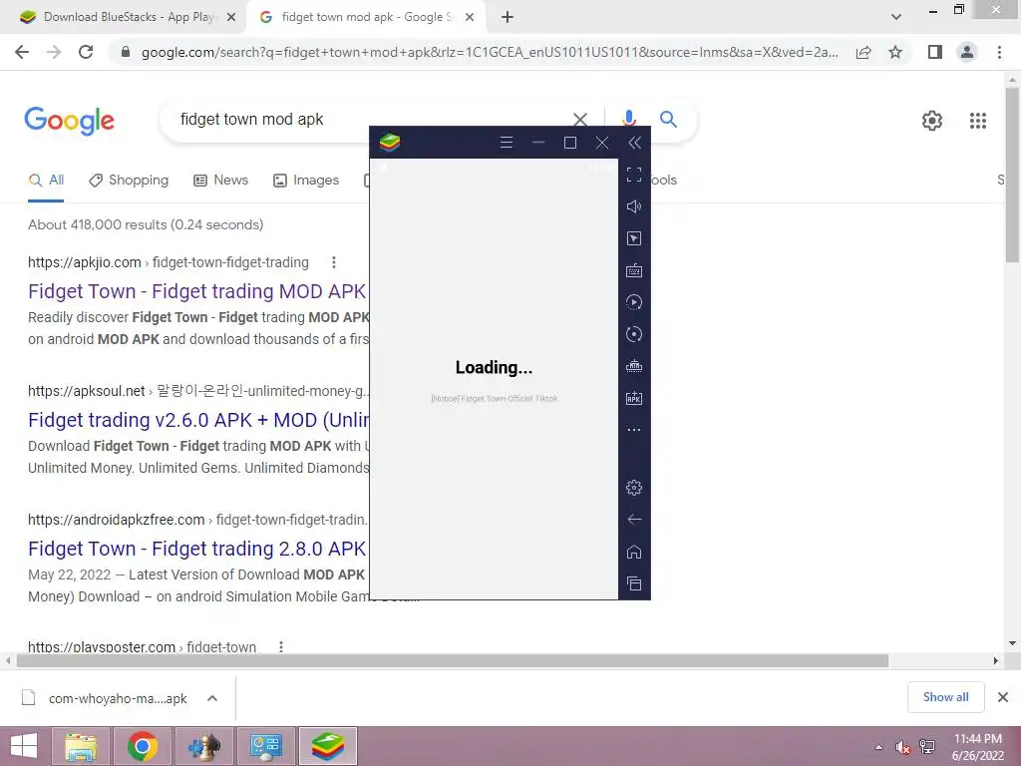Open the three-dot menu beside playsposter.com result

pyautogui.click(x=280, y=646)
